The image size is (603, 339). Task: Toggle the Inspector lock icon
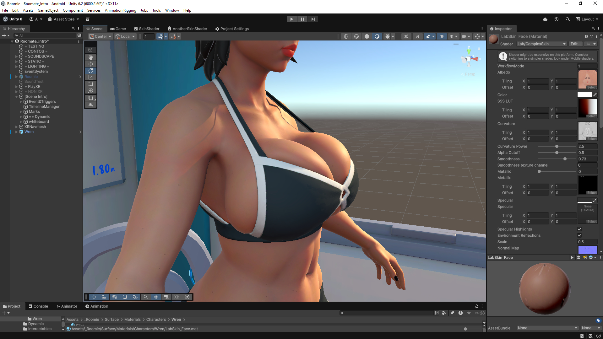coord(593,29)
